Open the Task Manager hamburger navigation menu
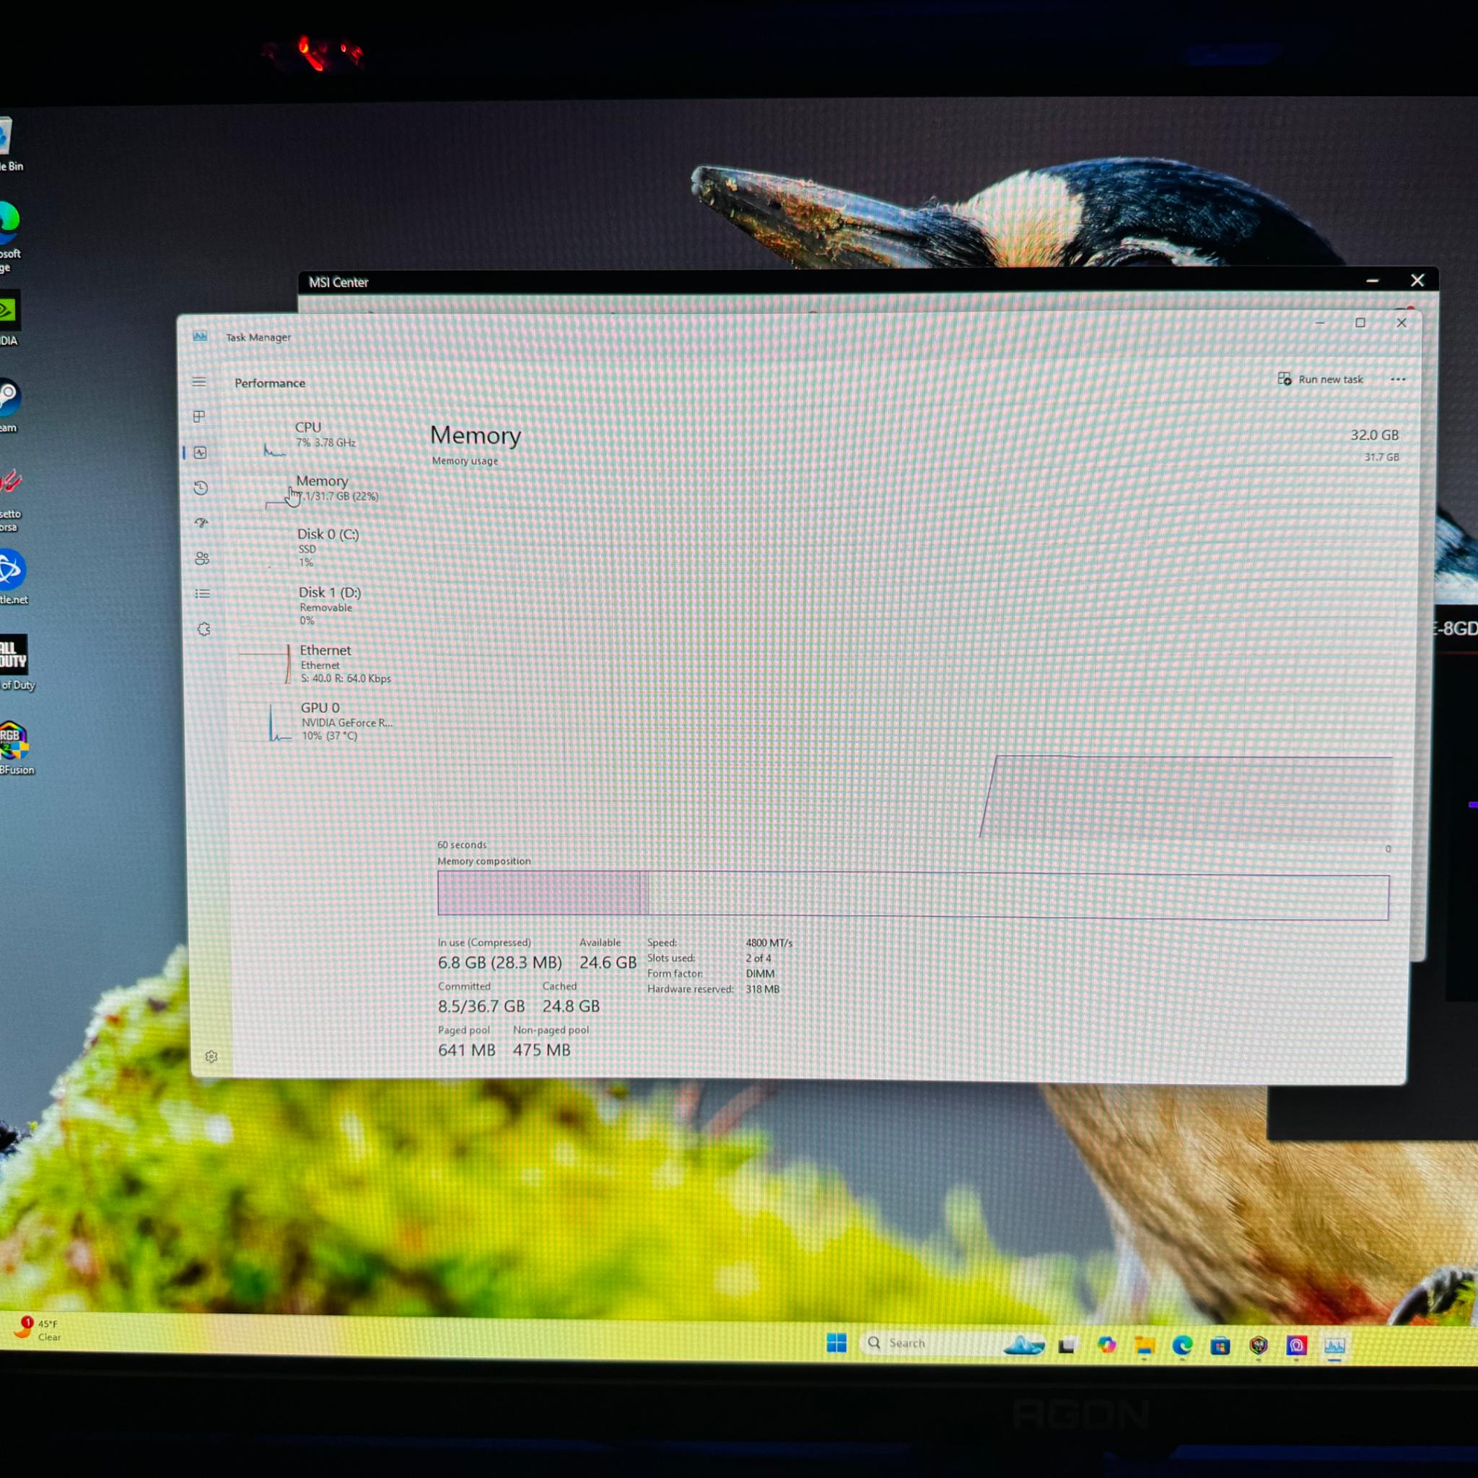This screenshot has width=1478, height=1478. coord(199,381)
